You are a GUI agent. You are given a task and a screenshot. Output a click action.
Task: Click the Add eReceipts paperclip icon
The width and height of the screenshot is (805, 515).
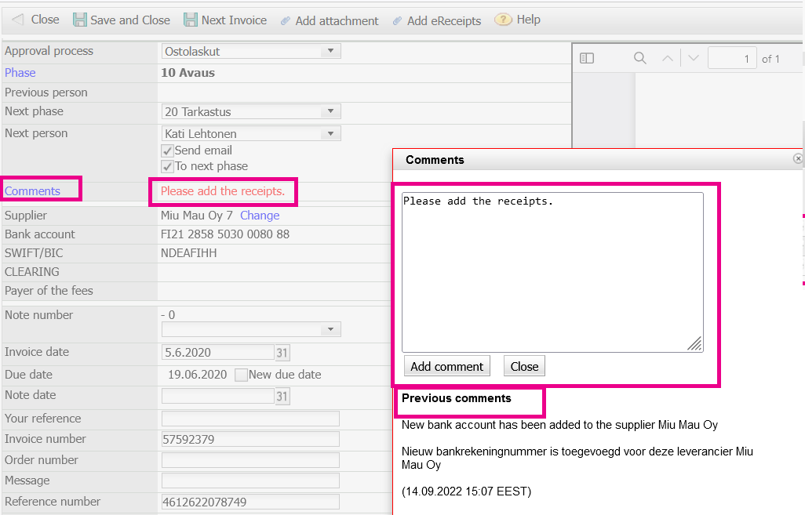pyautogui.click(x=397, y=21)
